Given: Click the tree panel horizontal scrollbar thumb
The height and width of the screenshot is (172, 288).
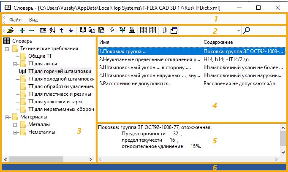Looking at the screenshot, I should (x=36, y=159).
